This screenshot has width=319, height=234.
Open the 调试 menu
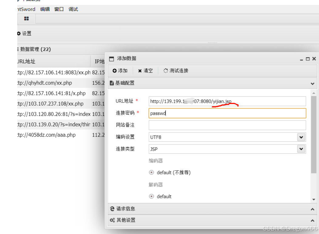(73, 9)
